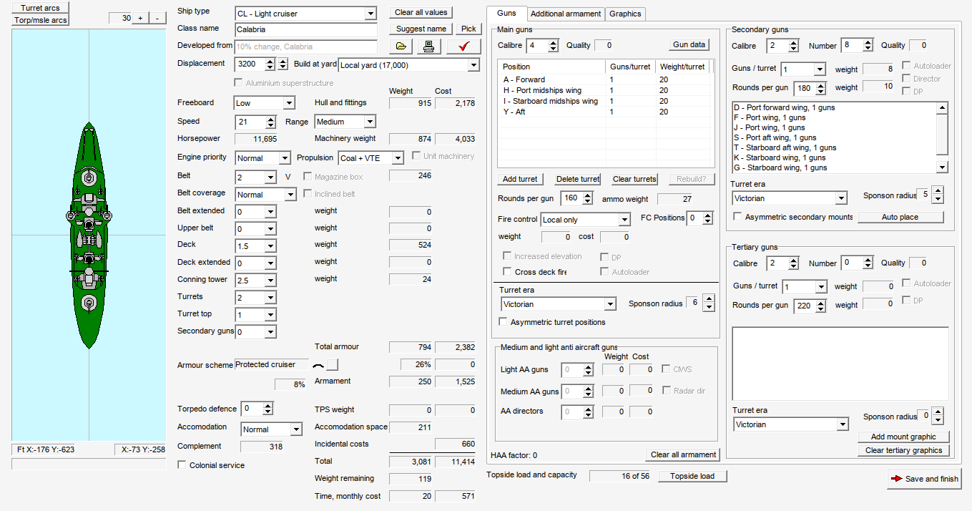The height and width of the screenshot is (511, 972).
Task: Open the Ship type dropdown
Action: 370,14
